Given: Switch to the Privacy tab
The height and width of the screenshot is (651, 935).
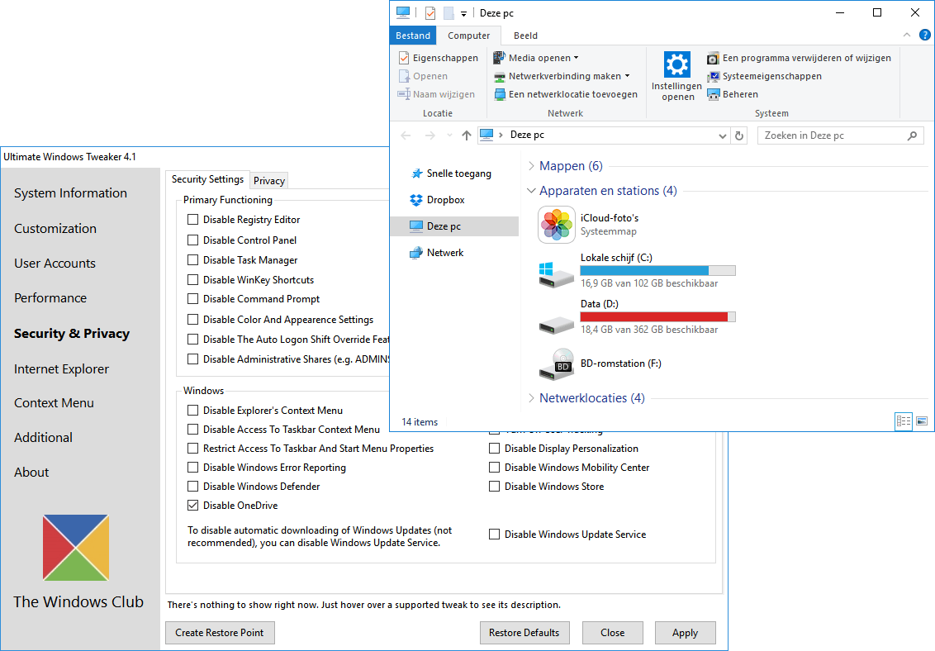Looking at the screenshot, I should [x=269, y=181].
